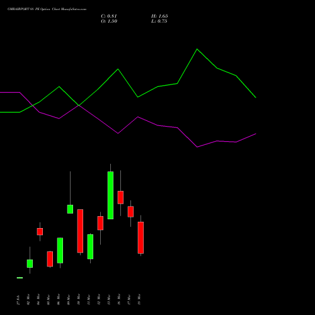
Task: Select the open value O: 1.50
Action: (109, 21)
